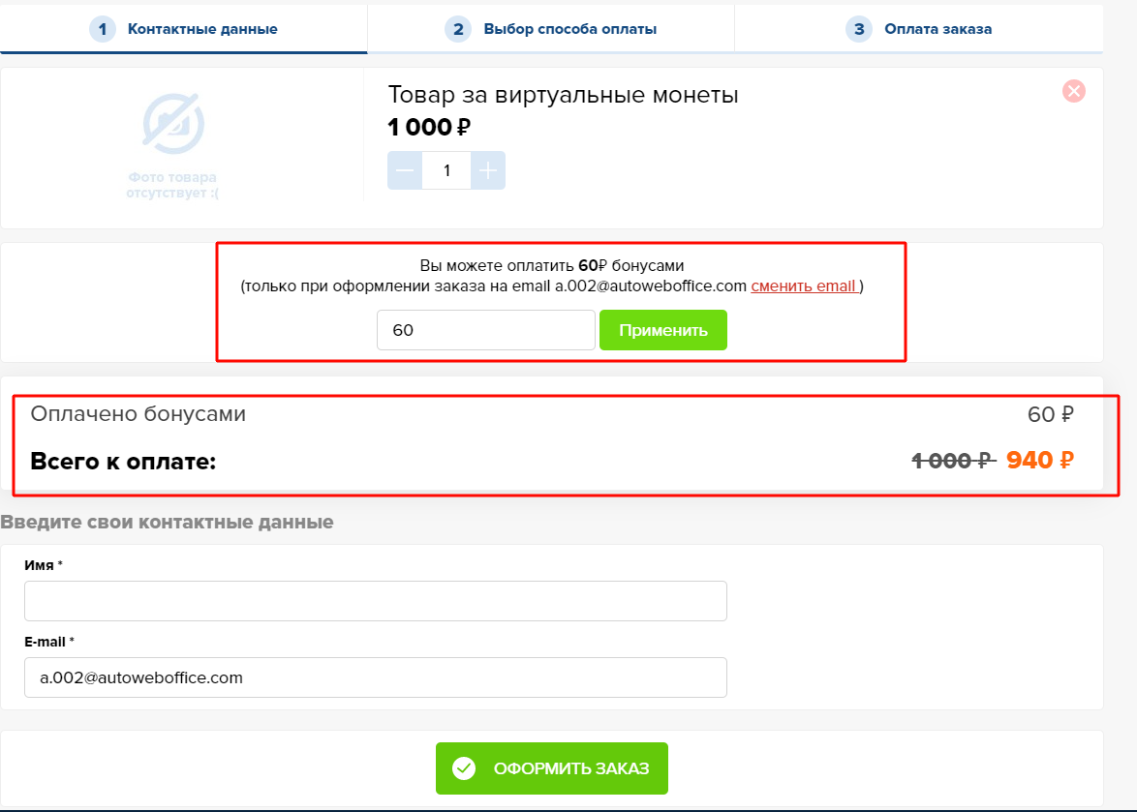Screen dimensions: 1137x812
Task: Click the product title Товар за виртуальные монеты
Action: point(563,95)
